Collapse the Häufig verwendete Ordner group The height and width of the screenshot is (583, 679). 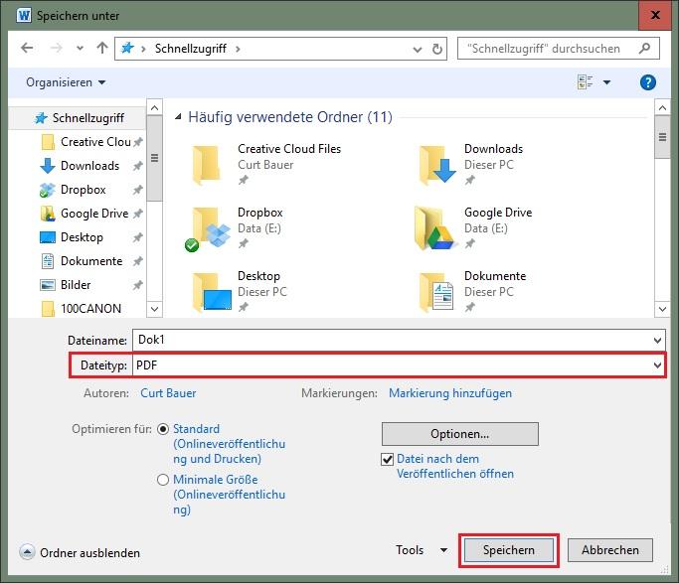[179, 117]
